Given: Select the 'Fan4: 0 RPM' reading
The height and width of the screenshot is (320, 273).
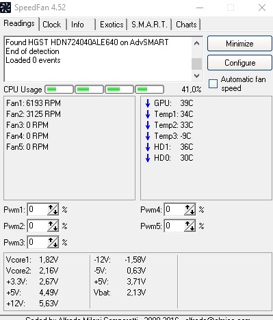Looking at the screenshot, I should (x=27, y=136).
